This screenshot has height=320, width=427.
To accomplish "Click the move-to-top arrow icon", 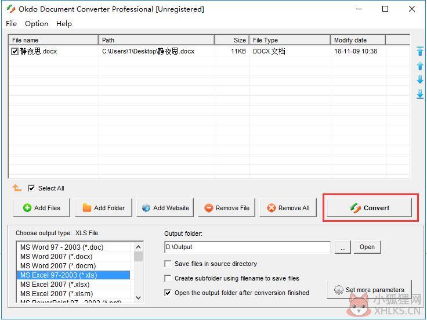I will (420, 51).
